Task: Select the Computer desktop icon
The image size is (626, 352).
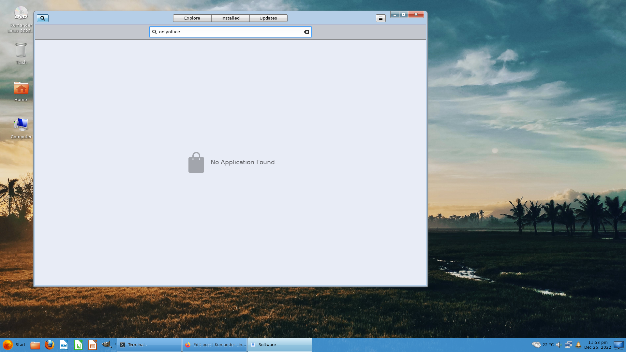Action: tap(21, 128)
